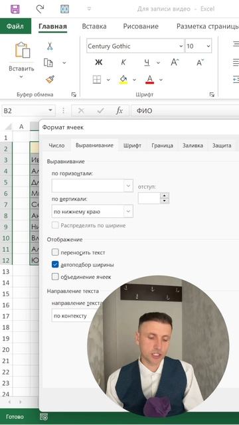Select the Format Painter brush
The height and width of the screenshot is (425, 239).
click(50, 80)
